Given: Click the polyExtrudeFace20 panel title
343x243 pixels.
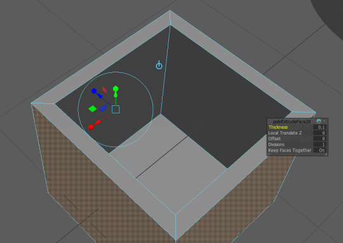Looking at the screenshot, I should click(292, 122).
